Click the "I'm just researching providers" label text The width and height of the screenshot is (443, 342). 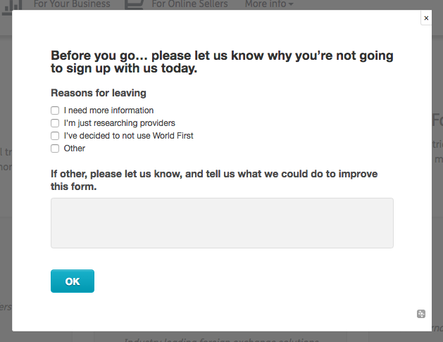[x=119, y=123]
